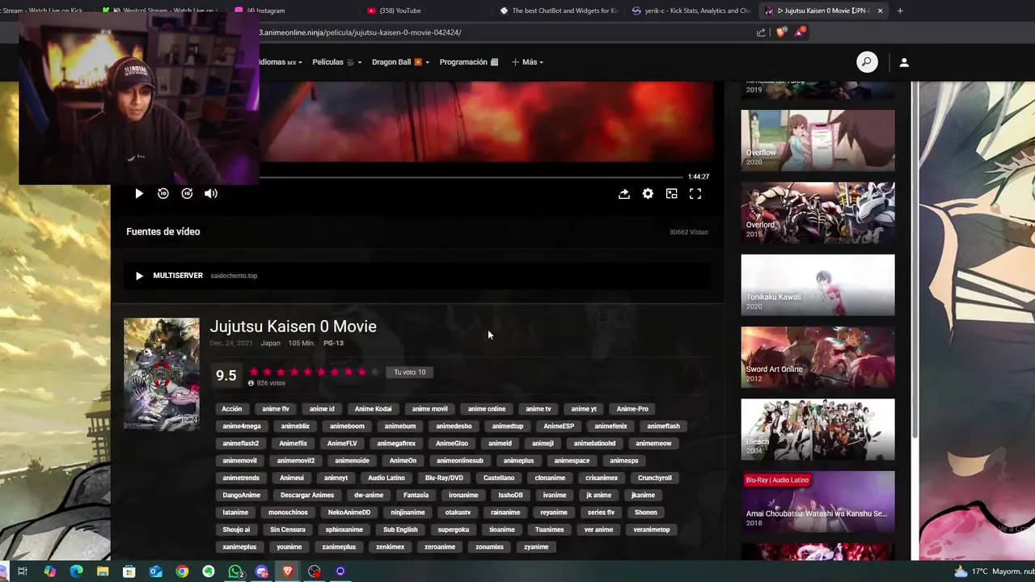Open WhatsApp from the taskbar
Viewport: 1035px width, 582px height.
tap(234, 571)
